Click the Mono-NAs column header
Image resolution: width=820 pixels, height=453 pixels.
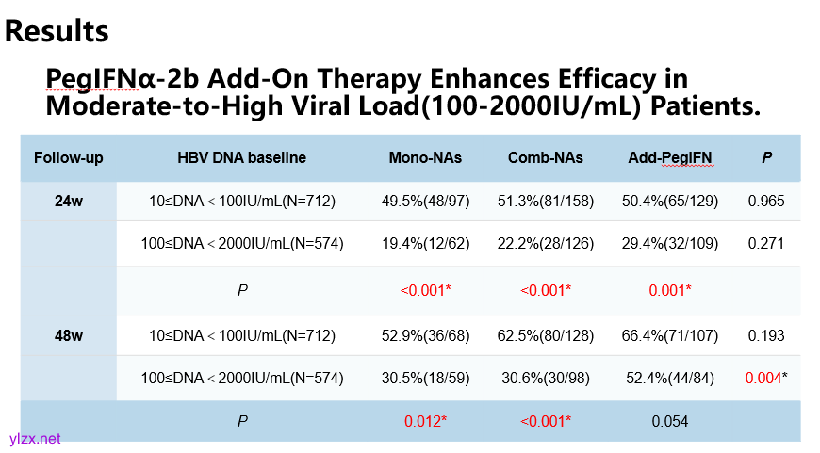coord(425,158)
